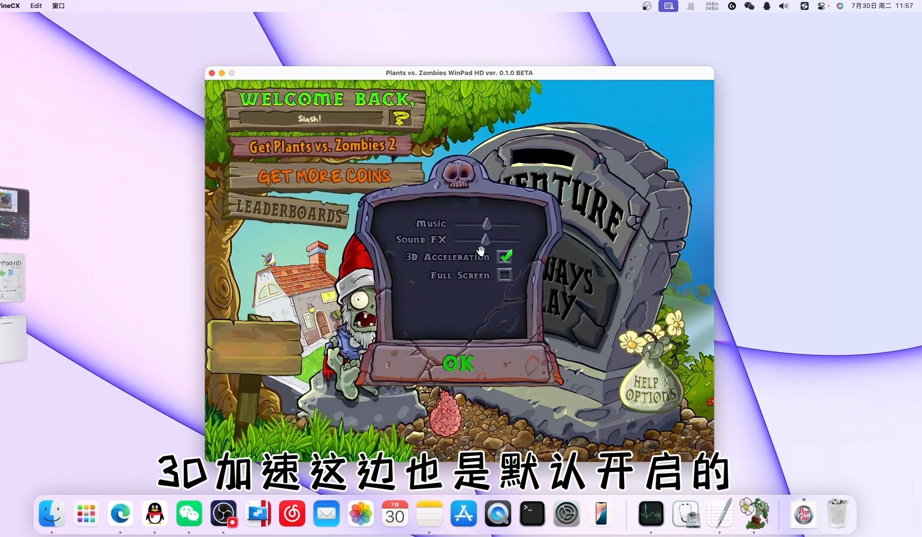Enable the Full Screen checkbox
Image resolution: width=922 pixels, height=537 pixels.
click(x=504, y=274)
